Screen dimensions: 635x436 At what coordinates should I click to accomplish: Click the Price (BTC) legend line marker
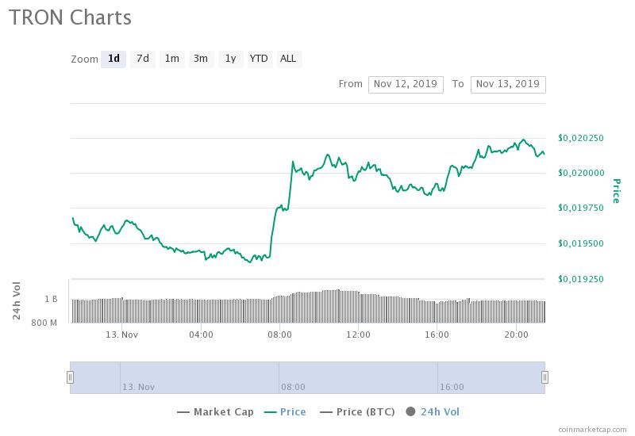pyautogui.click(x=326, y=412)
